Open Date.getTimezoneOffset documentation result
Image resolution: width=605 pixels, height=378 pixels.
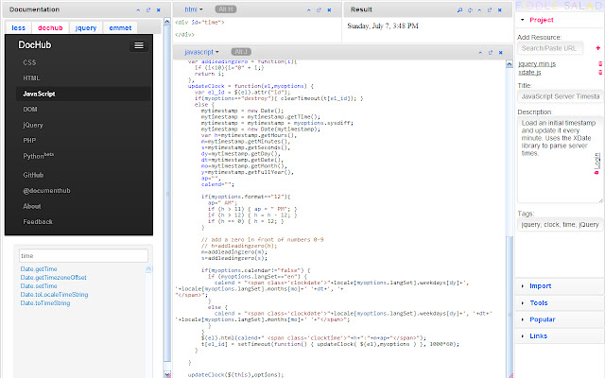[x=53, y=277]
